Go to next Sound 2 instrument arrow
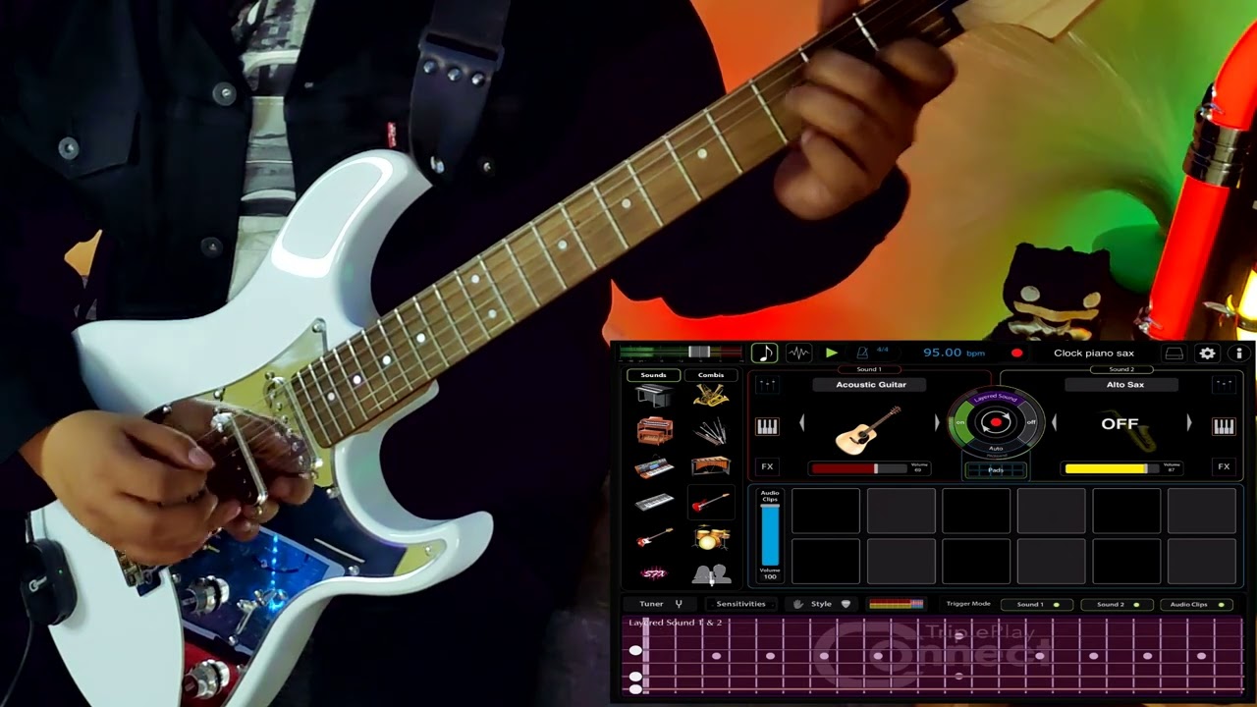This screenshot has height=707, width=1257. (1188, 423)
